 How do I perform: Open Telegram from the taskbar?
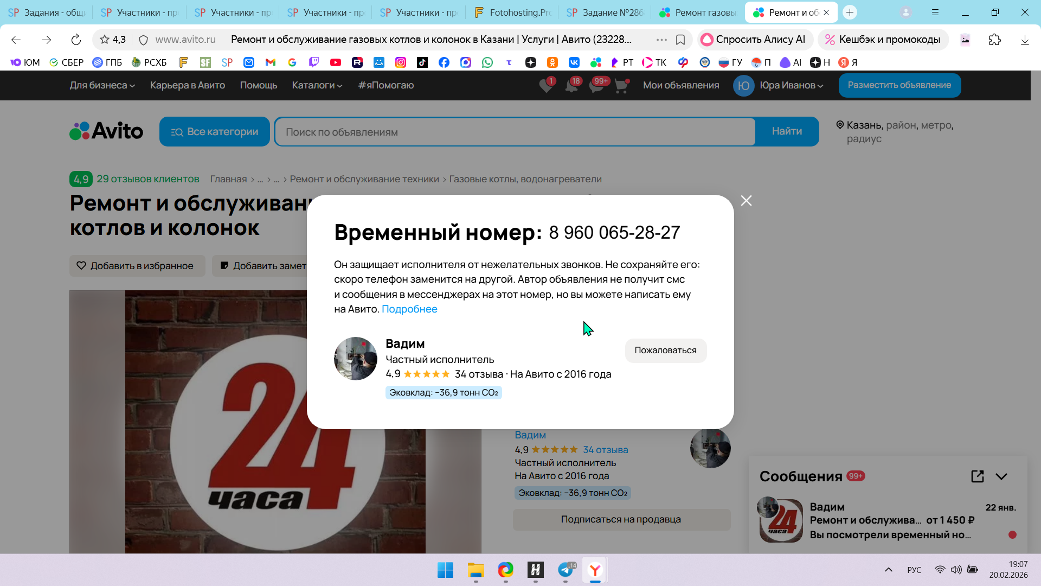pos(566,570)
